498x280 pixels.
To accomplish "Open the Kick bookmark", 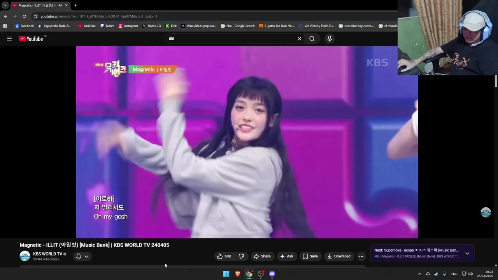I will 171,26.
